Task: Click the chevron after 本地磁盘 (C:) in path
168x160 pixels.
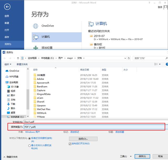Action: 56,58
